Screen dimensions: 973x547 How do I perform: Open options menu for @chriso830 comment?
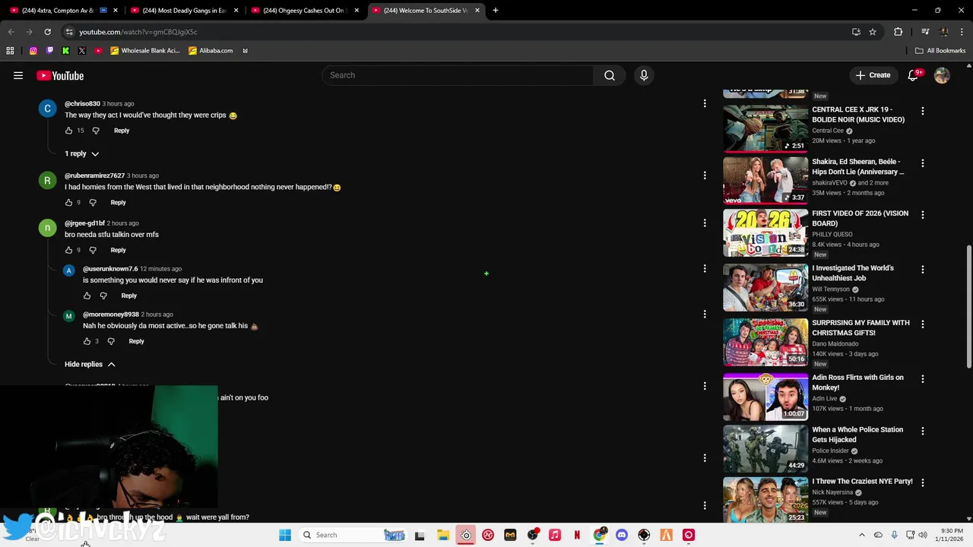click(x=705, y=103)
